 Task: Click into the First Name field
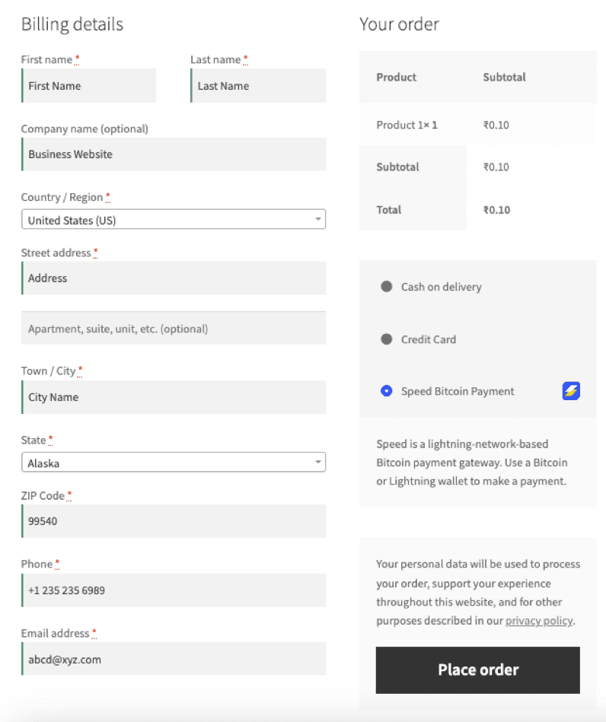(x=88, y=85)
